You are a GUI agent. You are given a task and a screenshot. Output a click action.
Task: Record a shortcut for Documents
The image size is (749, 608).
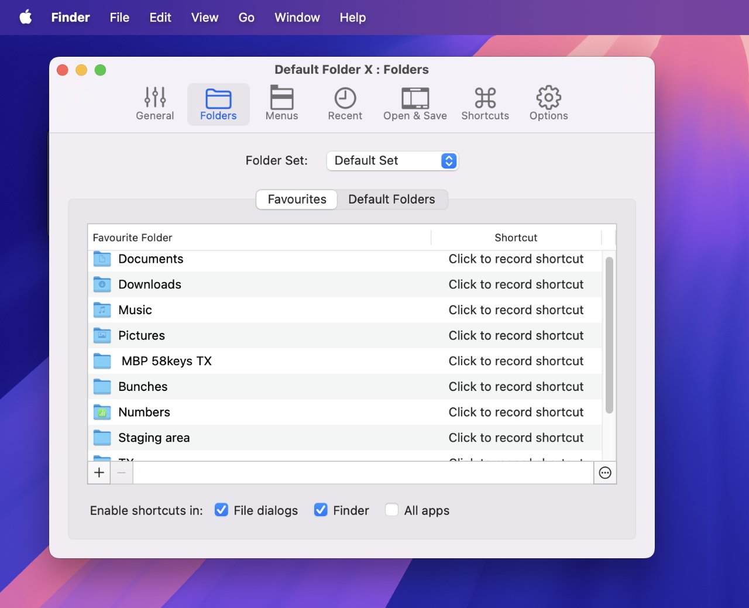[x=516, y=259]
